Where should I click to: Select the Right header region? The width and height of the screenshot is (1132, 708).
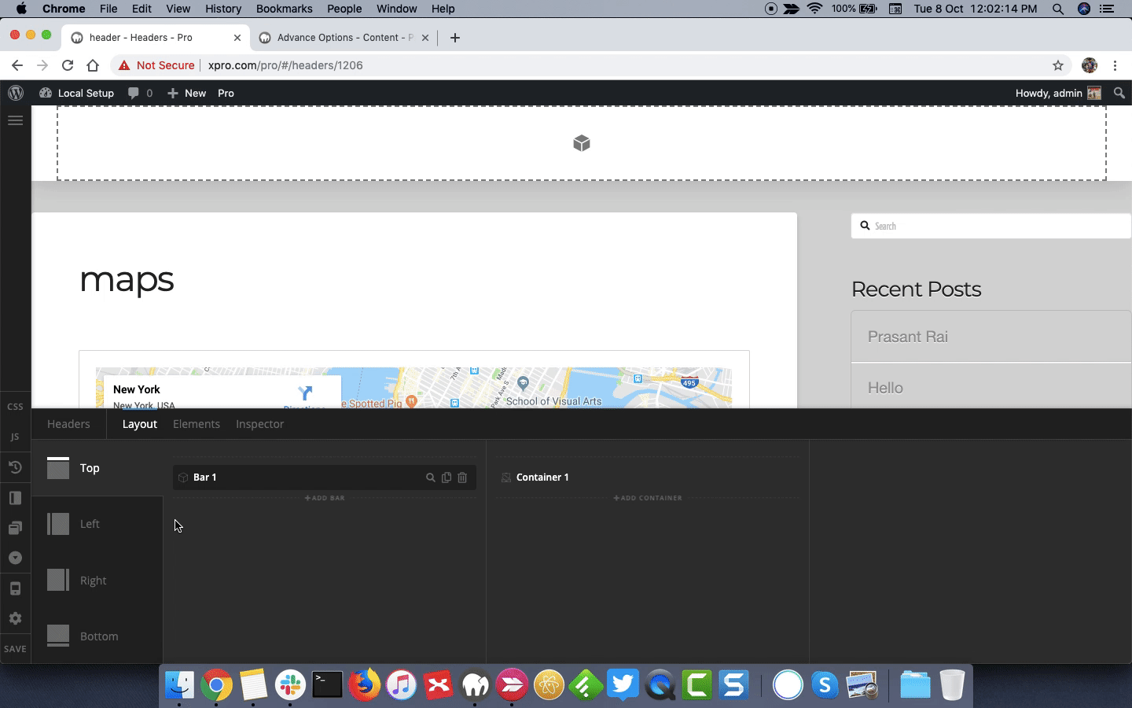point(97,581)
